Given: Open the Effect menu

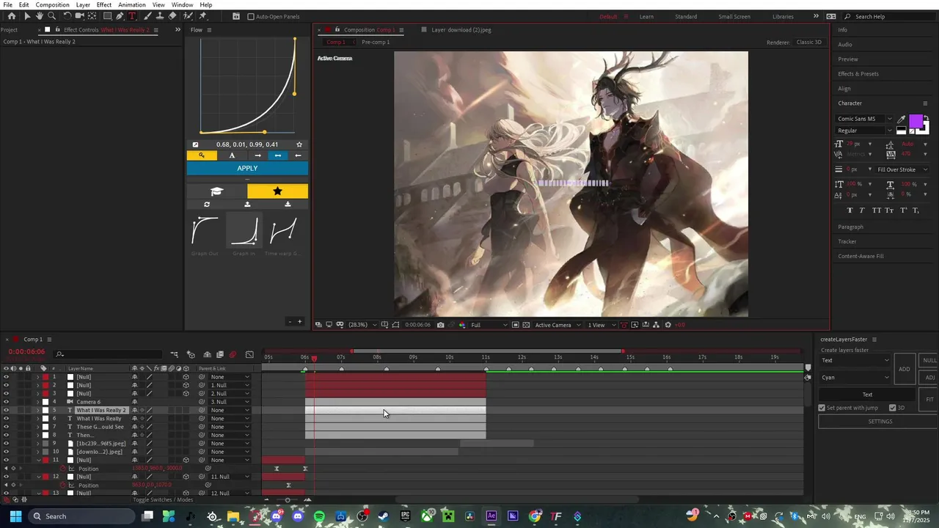Looking at the screenshot, I should point(104,4).
